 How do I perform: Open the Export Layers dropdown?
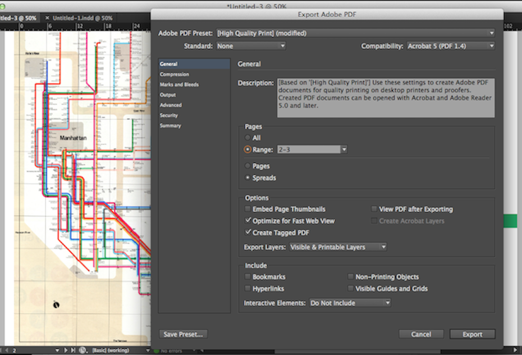tap(337, 247)
